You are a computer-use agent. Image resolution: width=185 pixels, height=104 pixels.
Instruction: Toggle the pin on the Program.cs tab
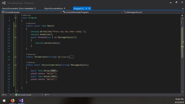click(86, 8)
